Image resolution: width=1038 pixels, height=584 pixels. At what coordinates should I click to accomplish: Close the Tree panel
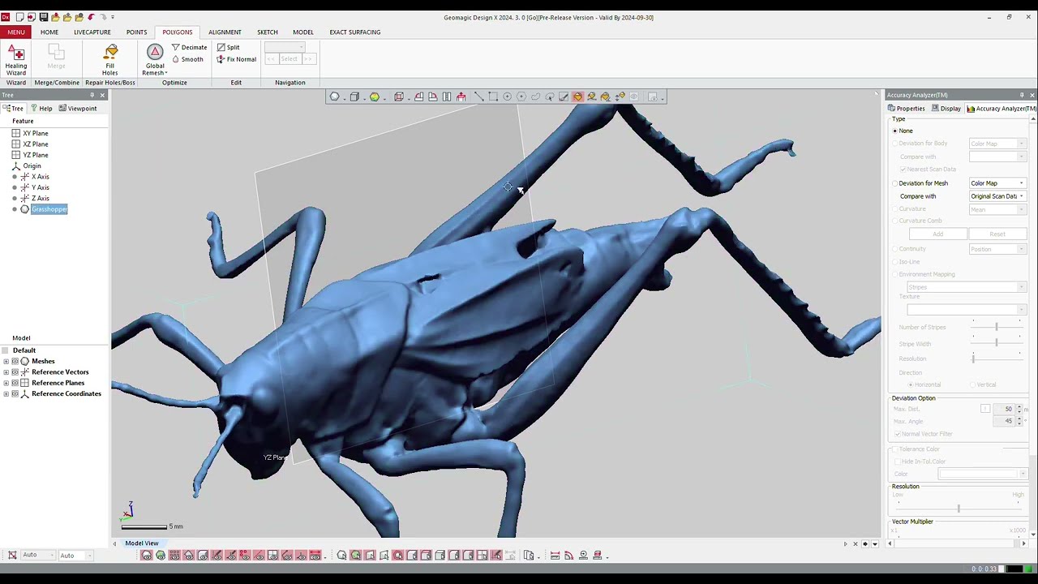(102, 95)
